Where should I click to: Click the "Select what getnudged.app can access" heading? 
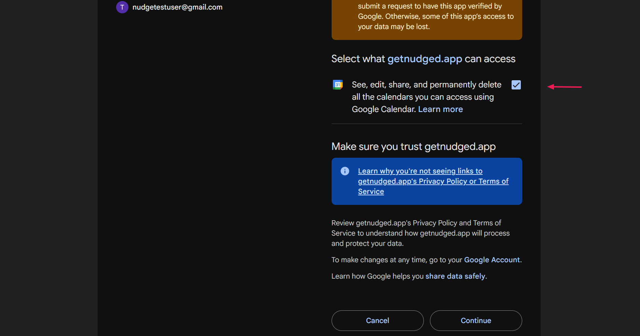click(x=423, y=59)
